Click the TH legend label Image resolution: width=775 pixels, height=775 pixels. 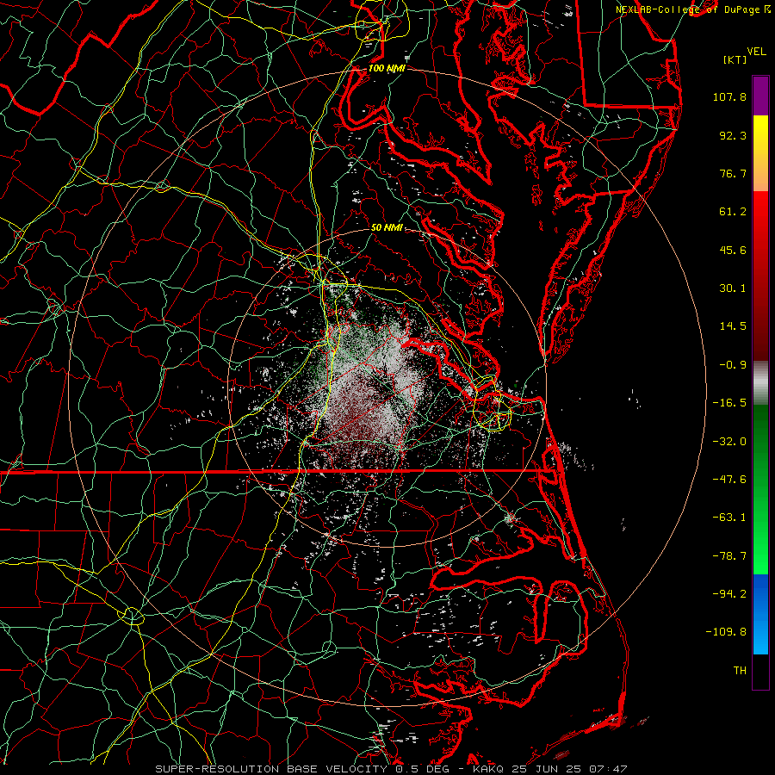tap(740, 671)
